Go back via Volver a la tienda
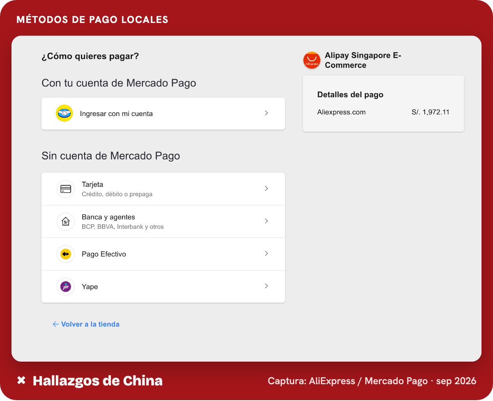This screenshot has height=401, width=493. [x=86, y=324]
